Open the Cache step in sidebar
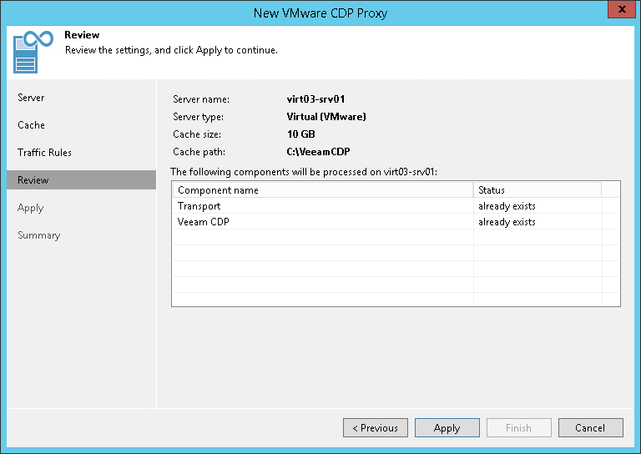641x454 pixels. [31, 125]
